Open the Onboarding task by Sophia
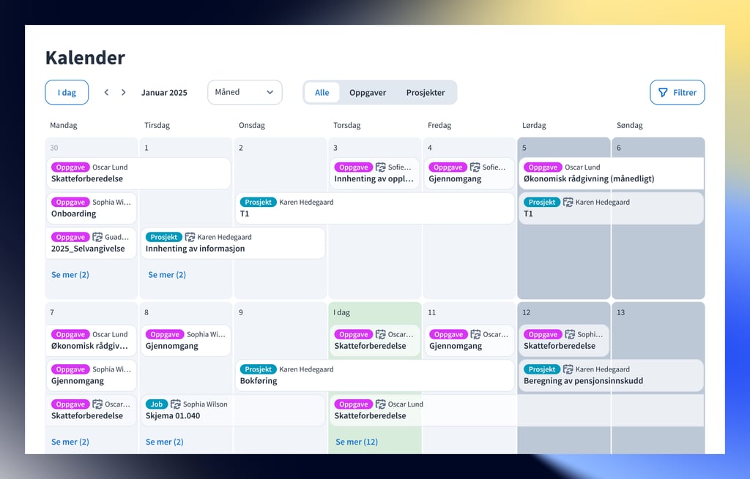This screenshot has width=750, height=479. [92, 208]
